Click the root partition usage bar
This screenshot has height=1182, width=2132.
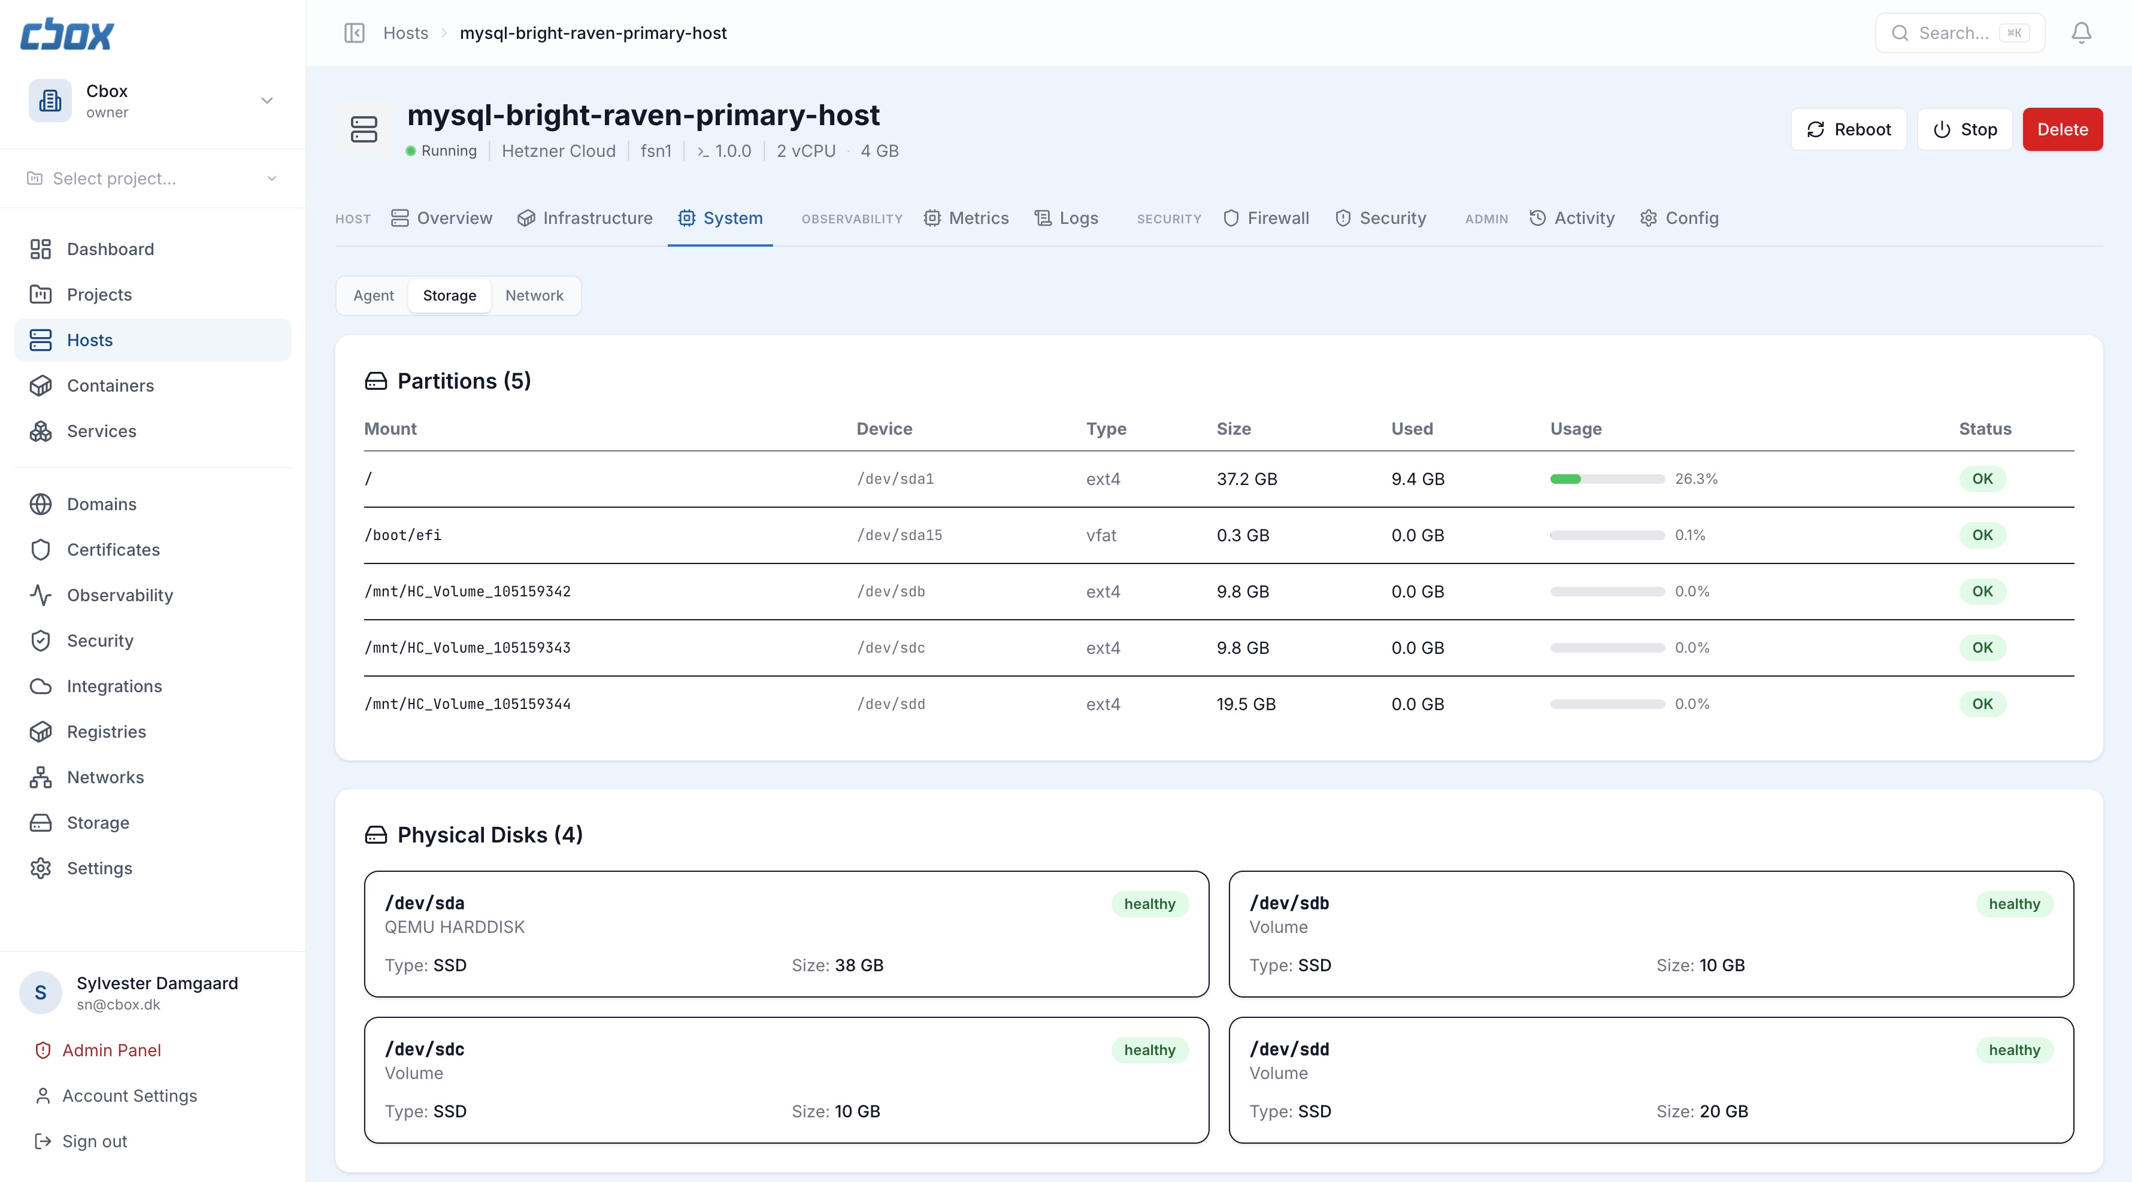[x=1606, y=479]
